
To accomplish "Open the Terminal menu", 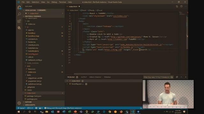I will [x=62, y=2].
